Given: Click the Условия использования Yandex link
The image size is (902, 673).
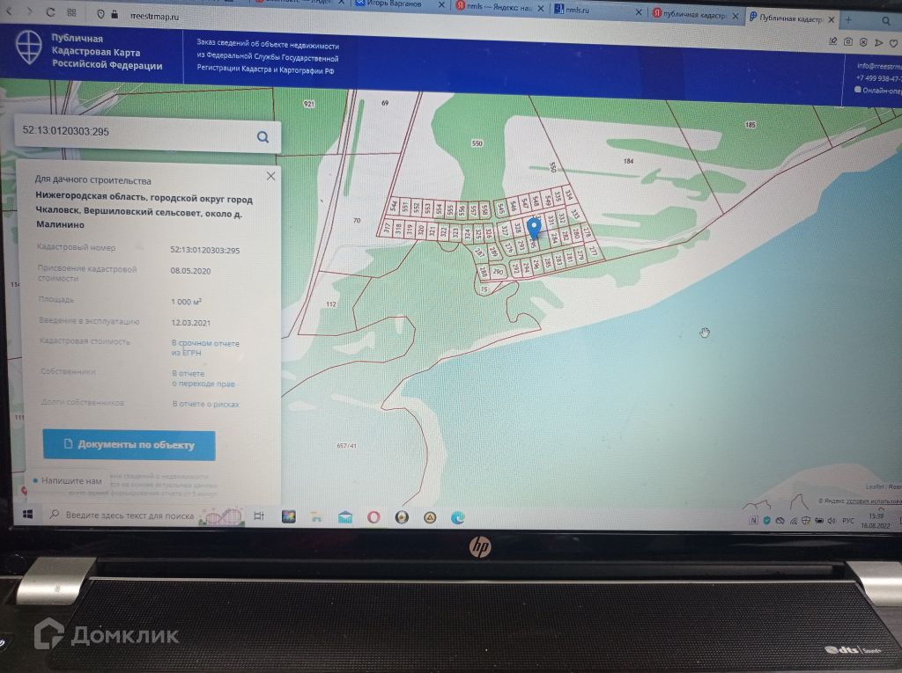Looking at the screenshot, I should click(x=873, y=501).
